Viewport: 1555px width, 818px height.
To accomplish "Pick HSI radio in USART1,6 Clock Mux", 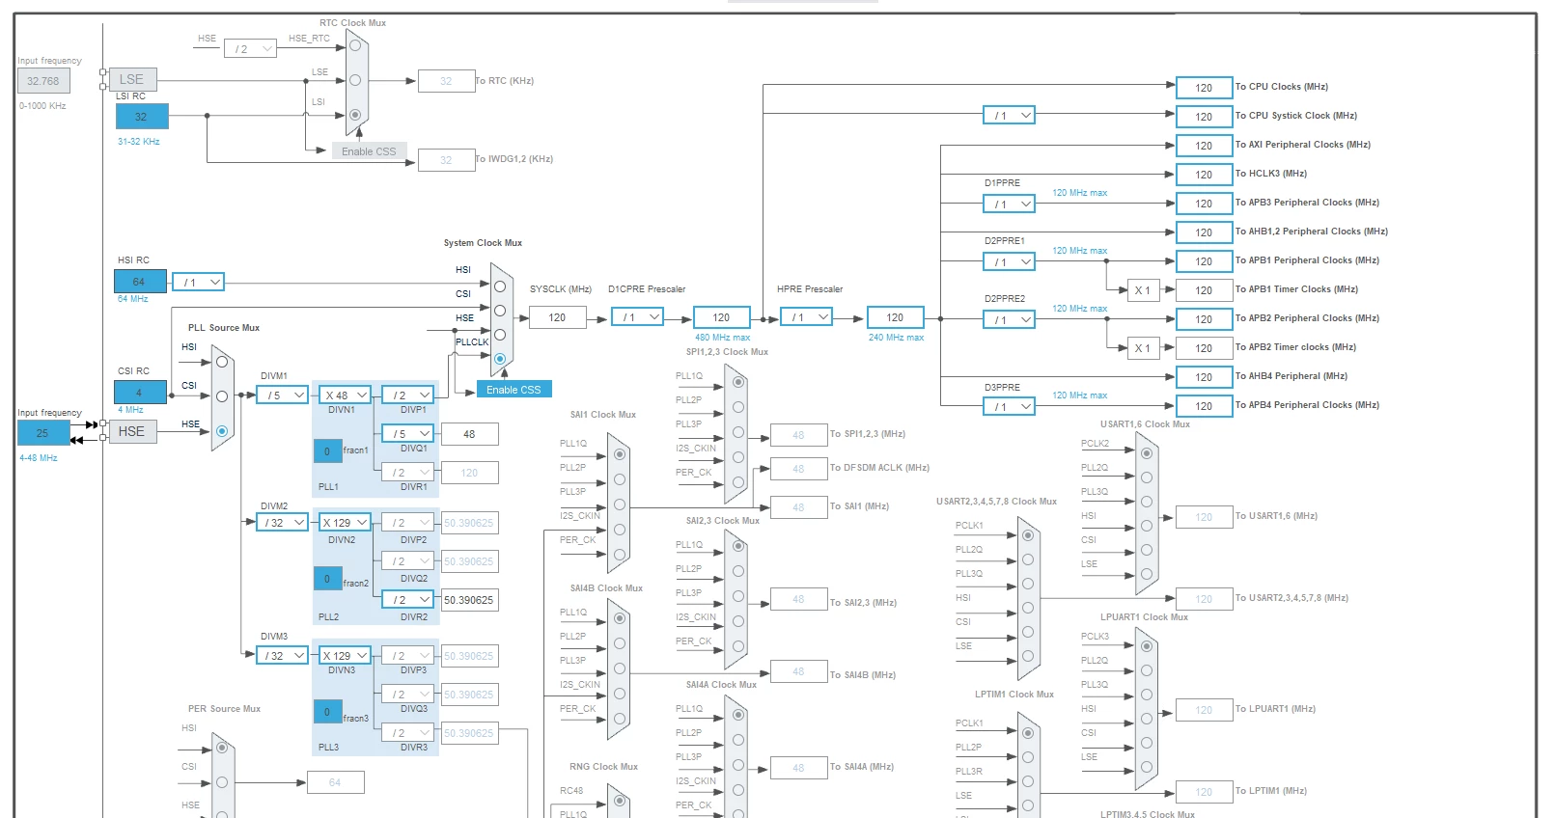I will 1147,526.
